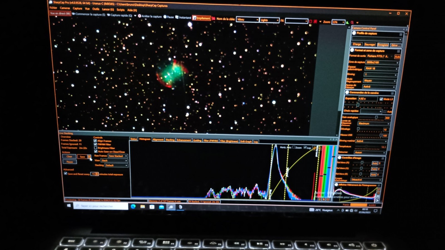Open the Filter (FWHM) tab
This screenshot has height=250, width=445.
211,141
